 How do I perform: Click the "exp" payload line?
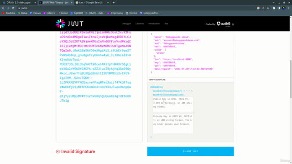pyautogui.click(x=165, y=63)
